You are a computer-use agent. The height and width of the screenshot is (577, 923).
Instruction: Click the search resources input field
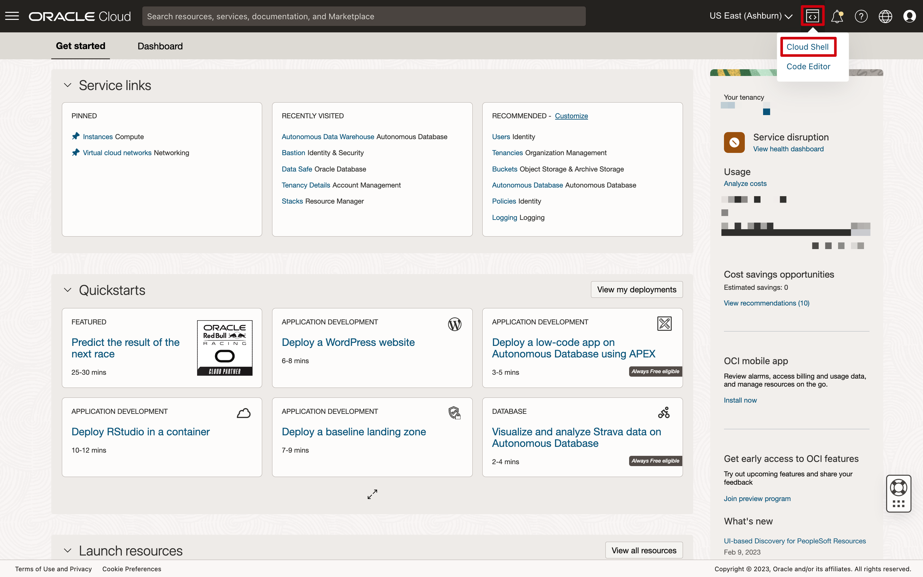click(363, 16)
